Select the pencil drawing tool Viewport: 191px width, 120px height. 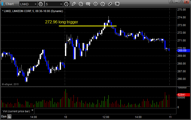[x=74, y=4]
